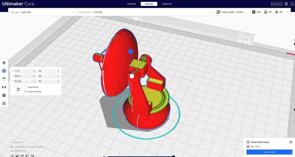Image resolution: width=295 pixels, height=157 pixels.
Task: Select the Support Blocker tool
Action: pos(4,103)
